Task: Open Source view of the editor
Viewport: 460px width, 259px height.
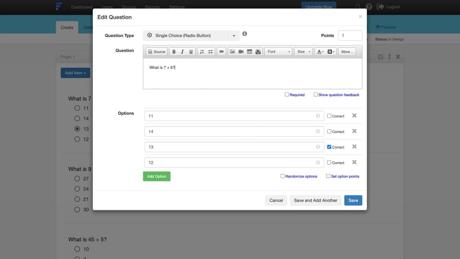Action: pyautogui.click(x=157, y=51)
